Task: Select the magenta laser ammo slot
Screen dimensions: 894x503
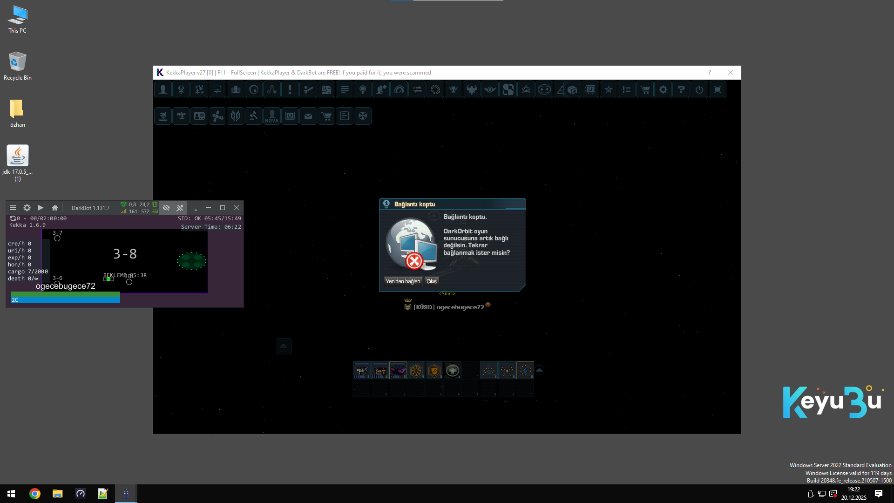Action: 398,370
